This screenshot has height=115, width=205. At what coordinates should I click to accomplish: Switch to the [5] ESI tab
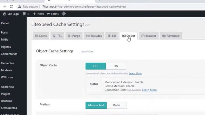click(112, 36)
